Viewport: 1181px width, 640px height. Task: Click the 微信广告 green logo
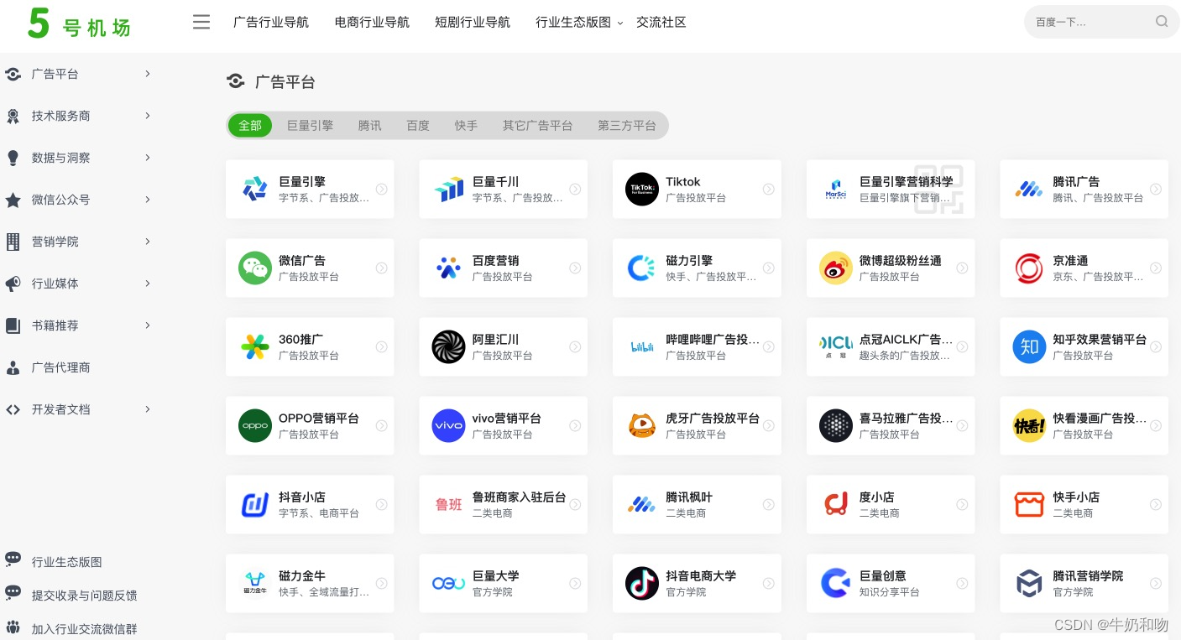click(x=255, y=268)
